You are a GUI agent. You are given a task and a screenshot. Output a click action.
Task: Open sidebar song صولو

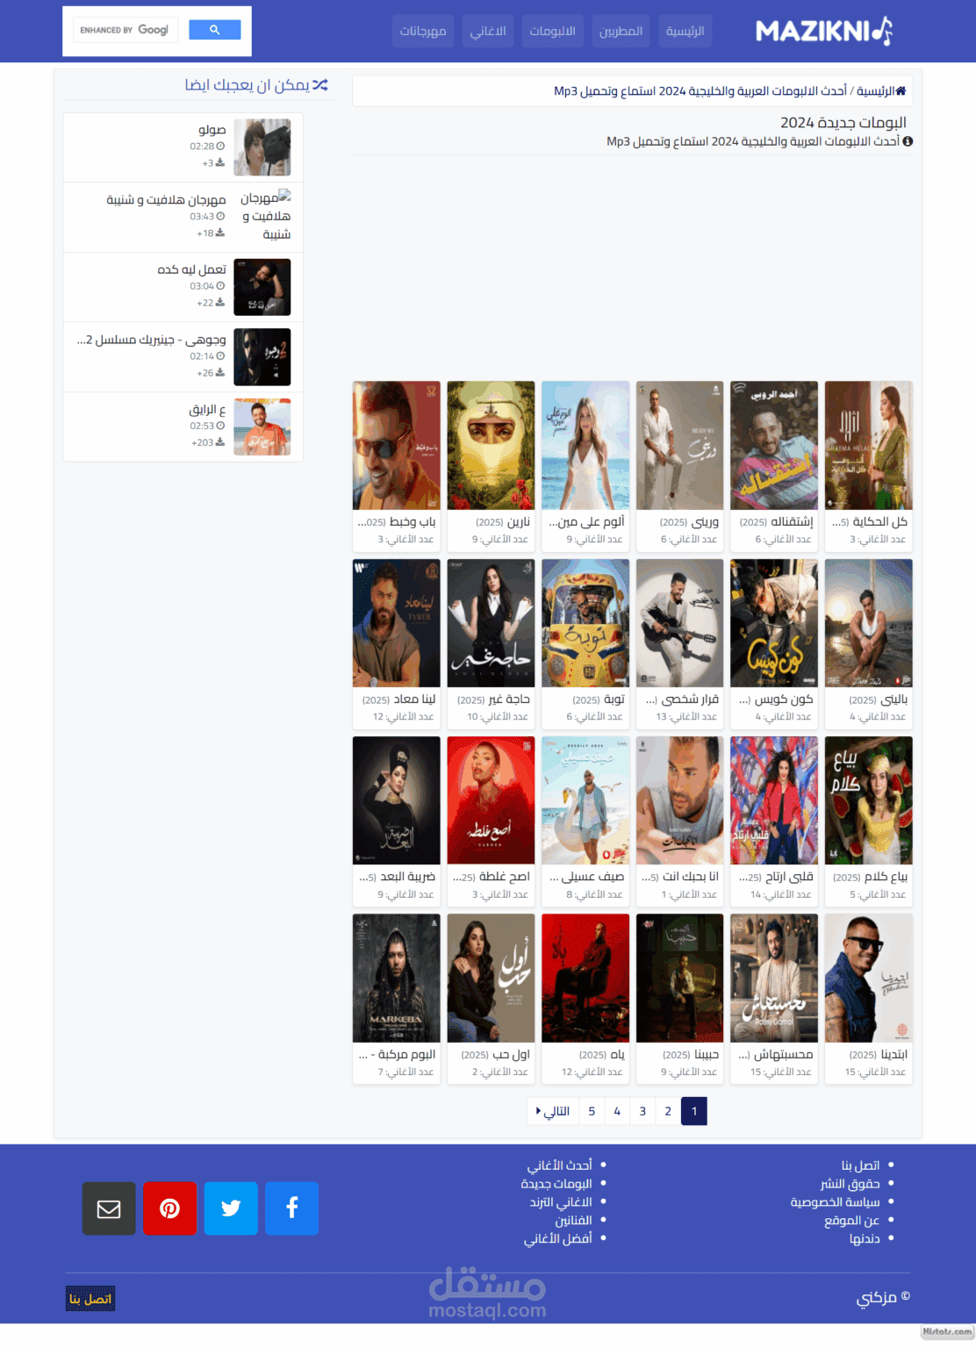point(212,130)
